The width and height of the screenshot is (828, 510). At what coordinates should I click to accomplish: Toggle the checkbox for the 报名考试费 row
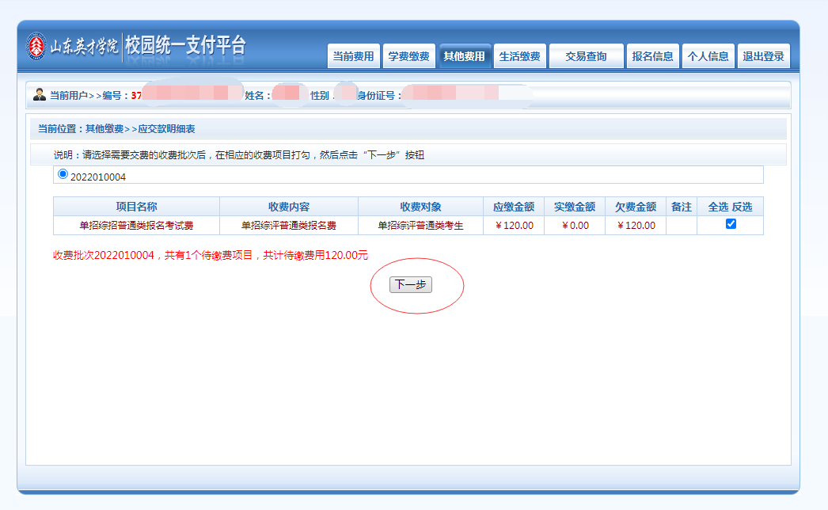[x=731, y=224]
